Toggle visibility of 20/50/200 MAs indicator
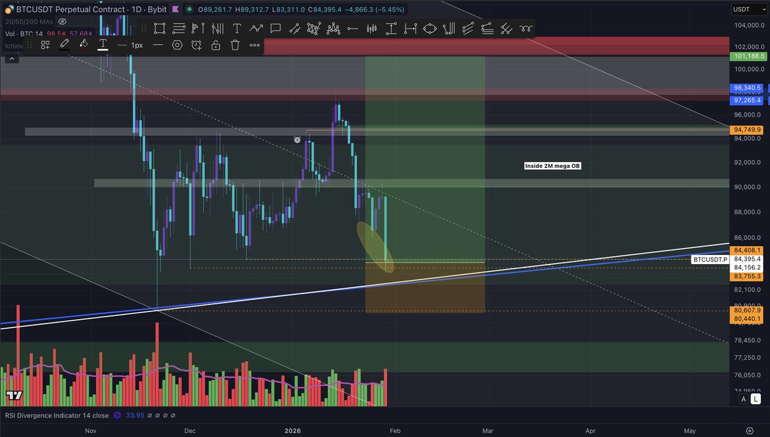 [63, 21]
